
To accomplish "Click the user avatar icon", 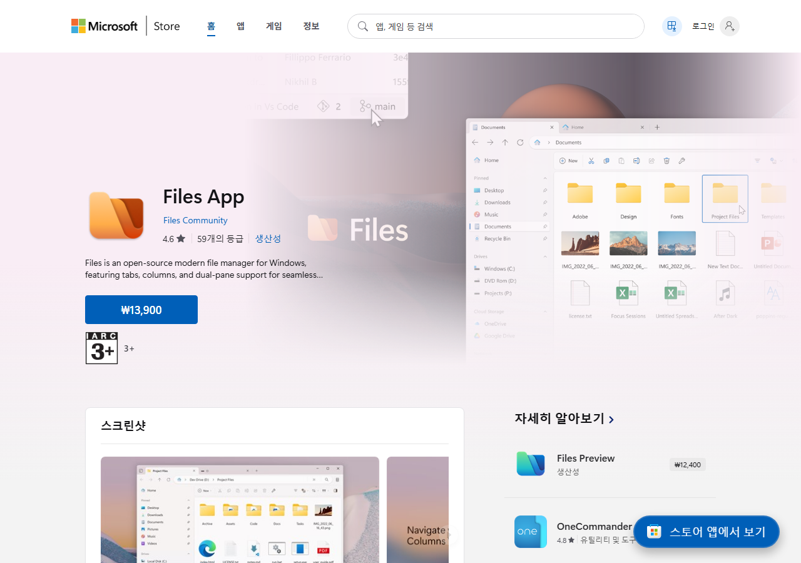I will point(730,26).
